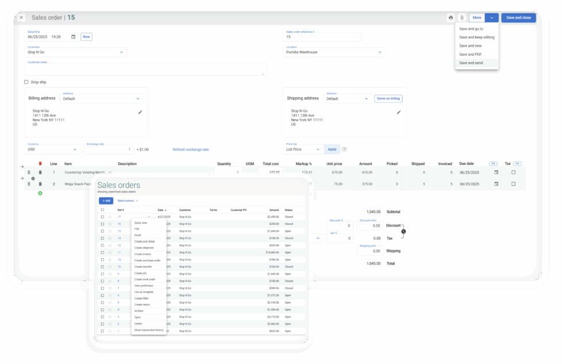
Task: Open the Date/time calendar picker
Action: (72, 36)
